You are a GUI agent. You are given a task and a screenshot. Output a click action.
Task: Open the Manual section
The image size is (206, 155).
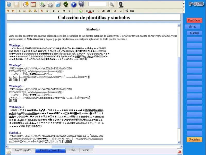click(194, 33)
